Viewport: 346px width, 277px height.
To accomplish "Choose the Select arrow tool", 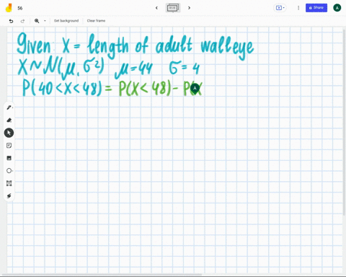I will click(x=9, y=133).
